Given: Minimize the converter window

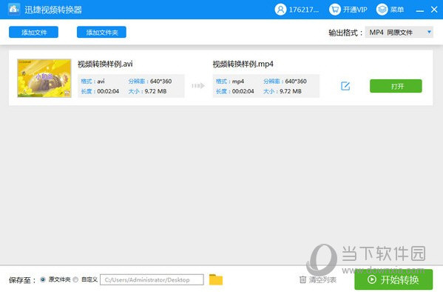Looking at the screenshot, I should pyautogui.click(x=420, y=10).
